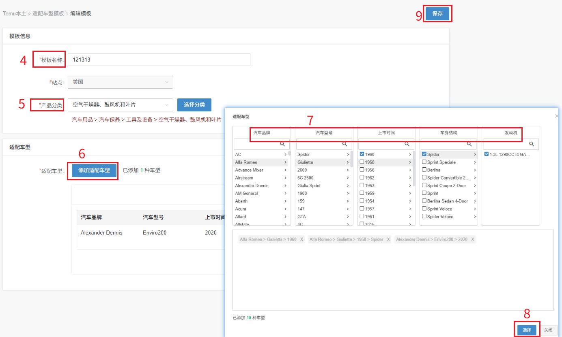The height and width of the screenshot is (337, 562).
Task: Remove Giulietta > 1958 > Spider tag
Action: pyautogui.click(x=388, y=239)
